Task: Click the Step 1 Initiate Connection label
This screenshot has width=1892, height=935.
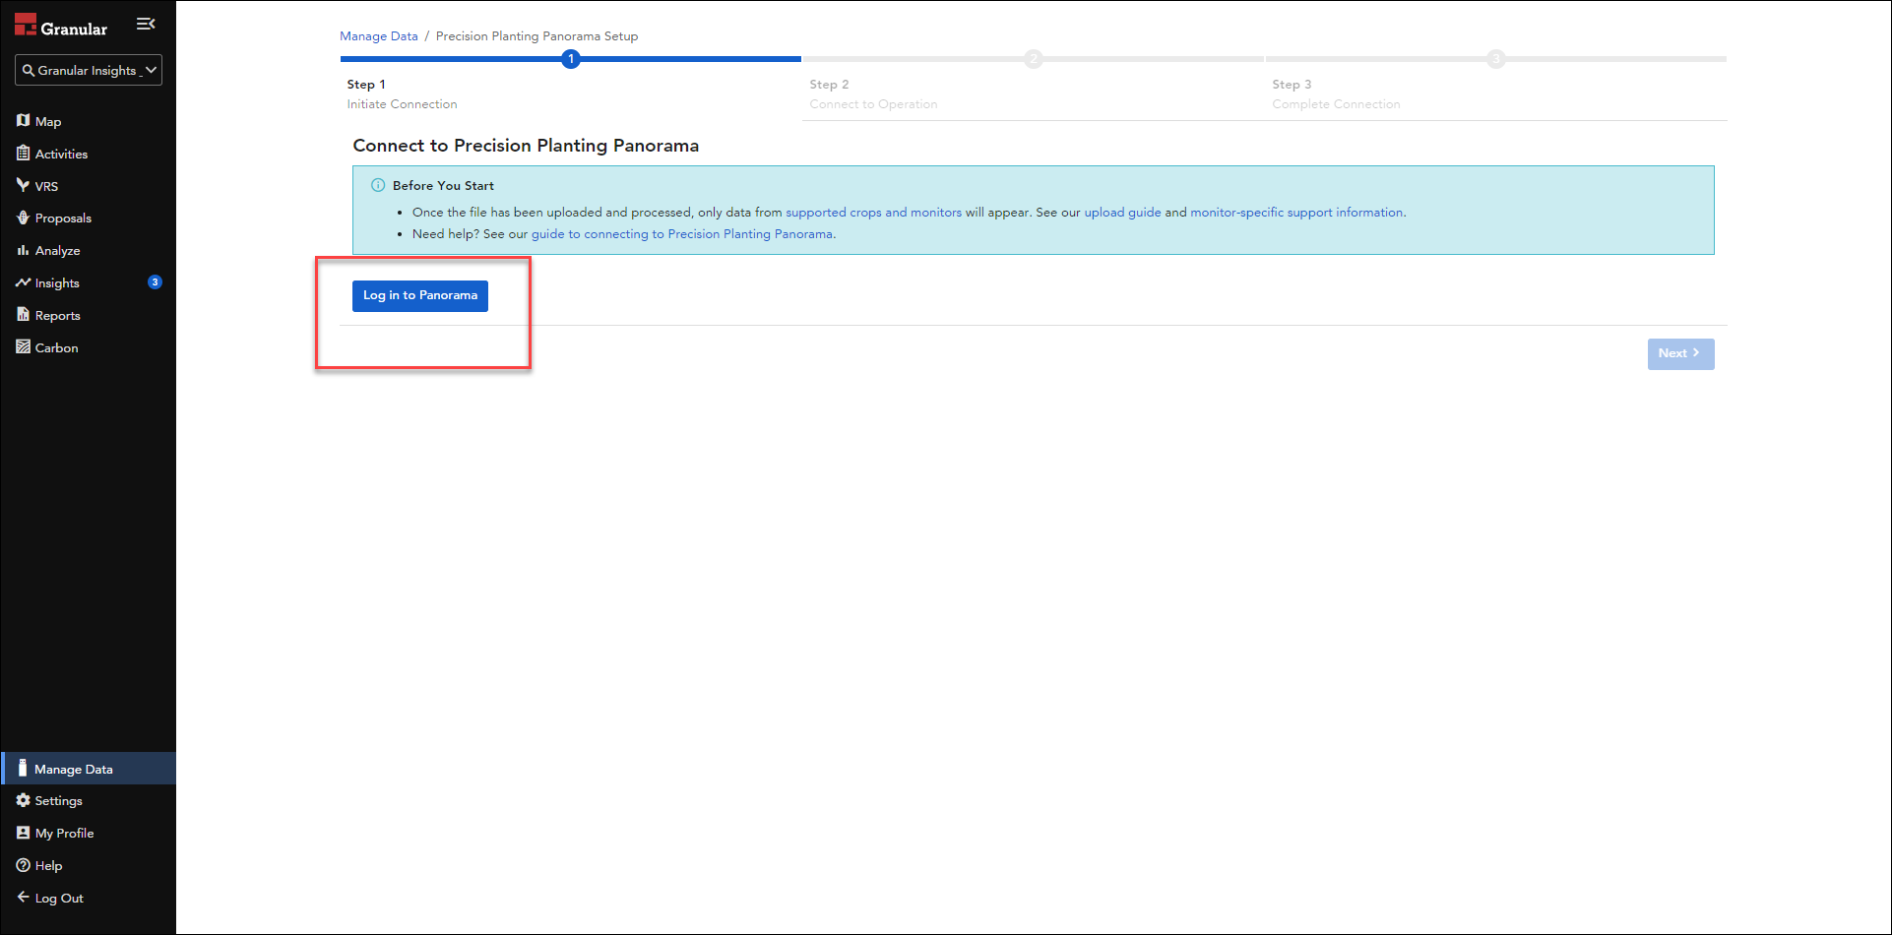Action: (x=402, y=94)
